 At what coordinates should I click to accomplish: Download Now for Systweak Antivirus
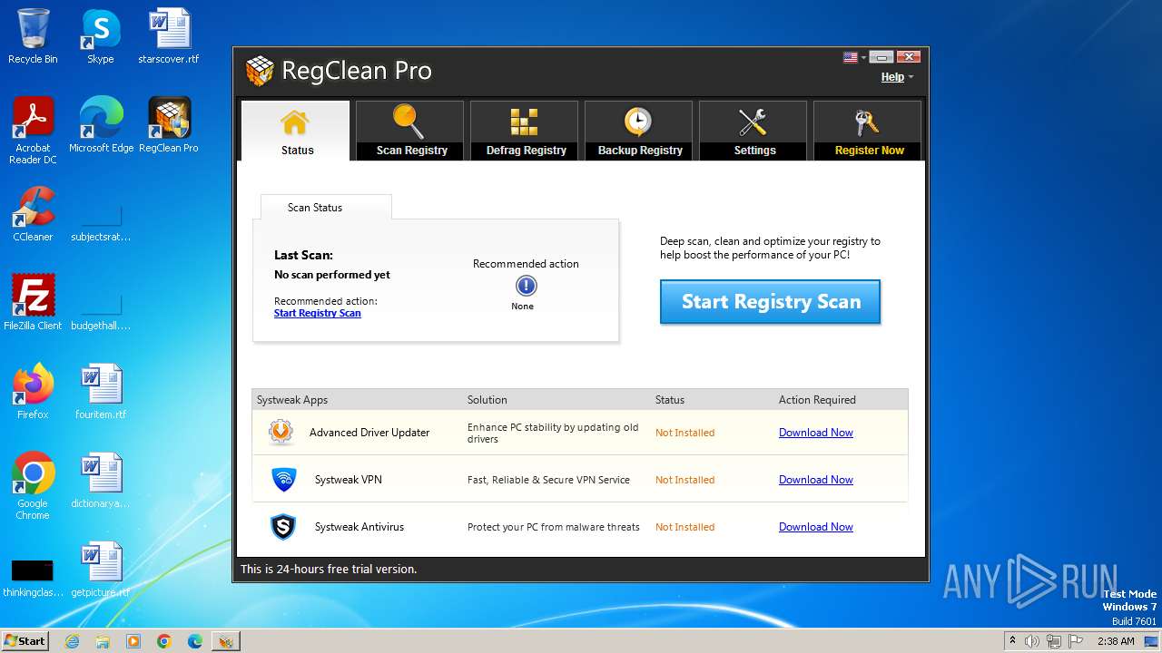(x=816, y=527)
